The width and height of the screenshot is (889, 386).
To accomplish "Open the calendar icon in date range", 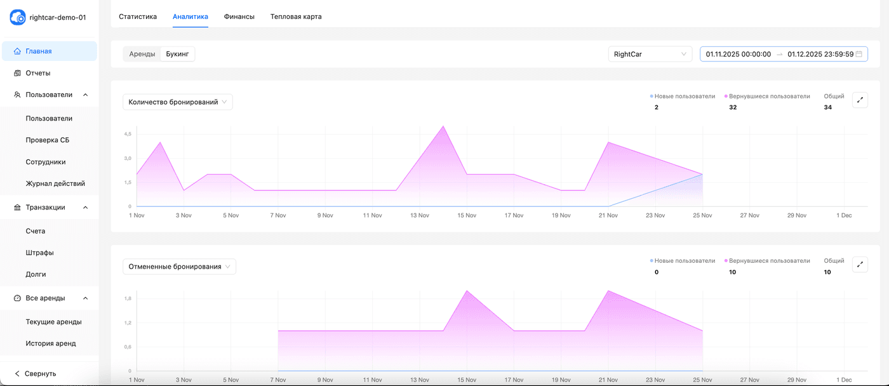I will 859,55.
